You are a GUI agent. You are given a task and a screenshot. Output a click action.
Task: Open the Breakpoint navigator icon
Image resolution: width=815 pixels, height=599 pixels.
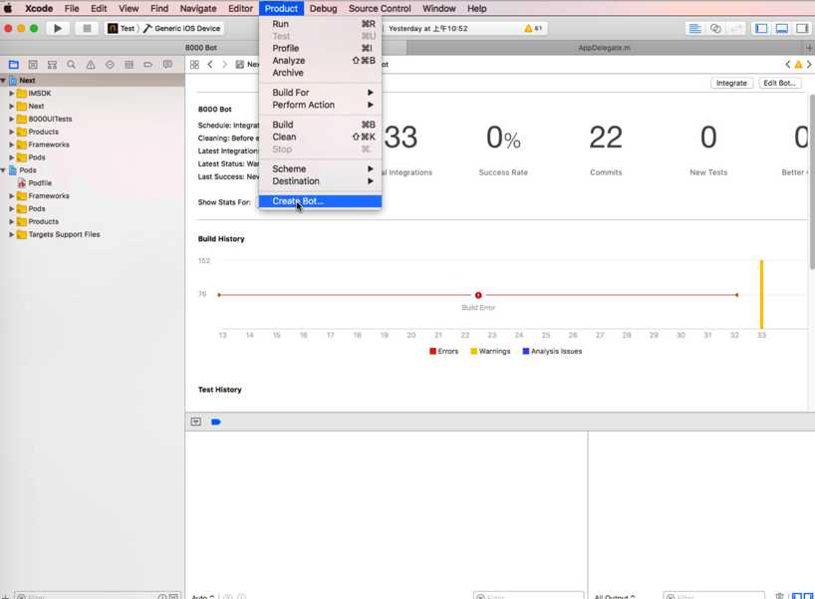point(148,65)
